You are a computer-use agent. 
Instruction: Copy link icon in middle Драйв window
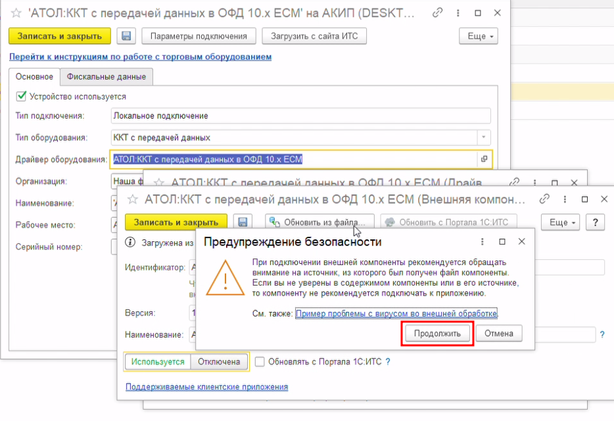point(514,183)
